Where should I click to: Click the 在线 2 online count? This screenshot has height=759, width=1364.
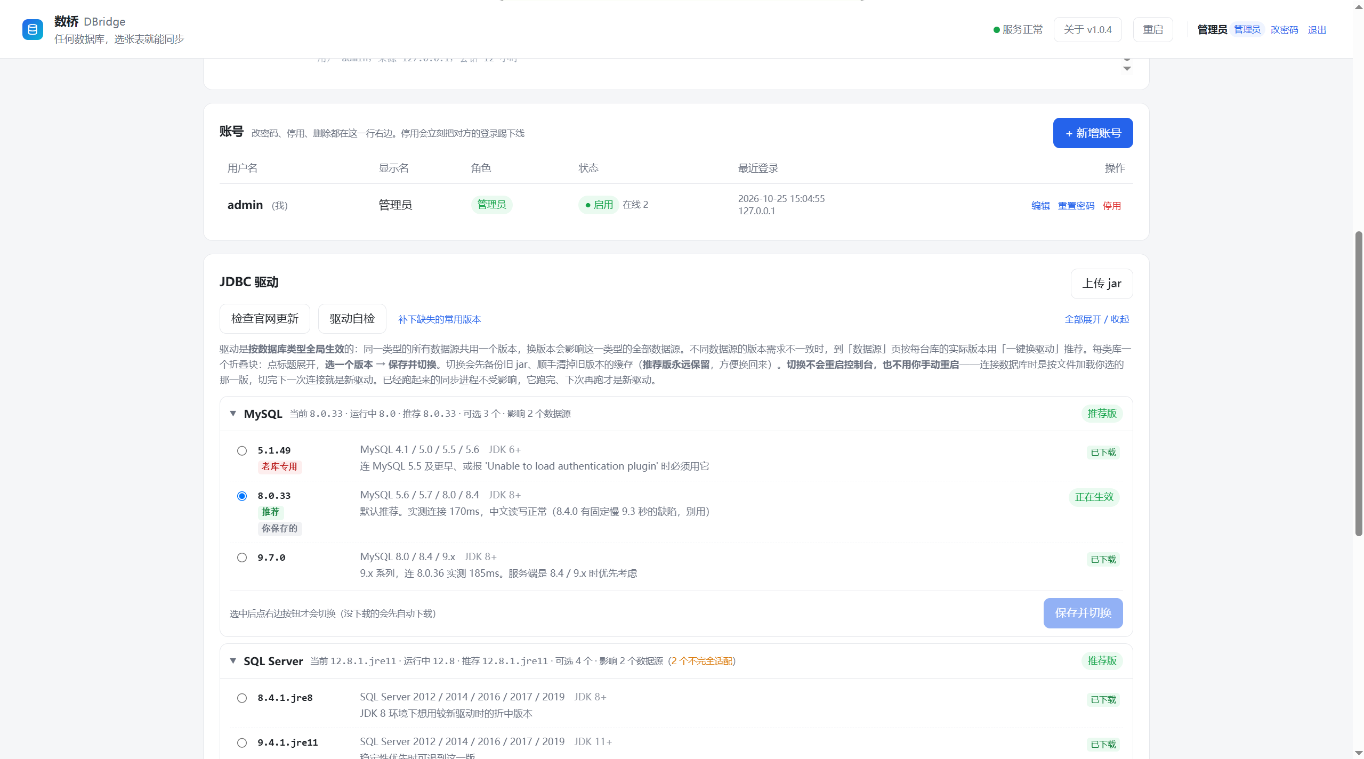point(635,205)
